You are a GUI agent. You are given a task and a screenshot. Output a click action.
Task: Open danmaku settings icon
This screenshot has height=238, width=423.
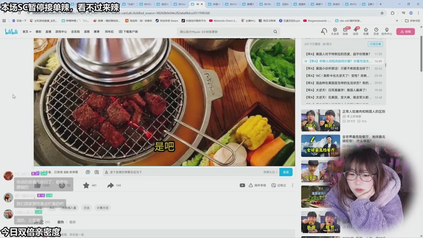pyautogui.click(x=97, y=172)
